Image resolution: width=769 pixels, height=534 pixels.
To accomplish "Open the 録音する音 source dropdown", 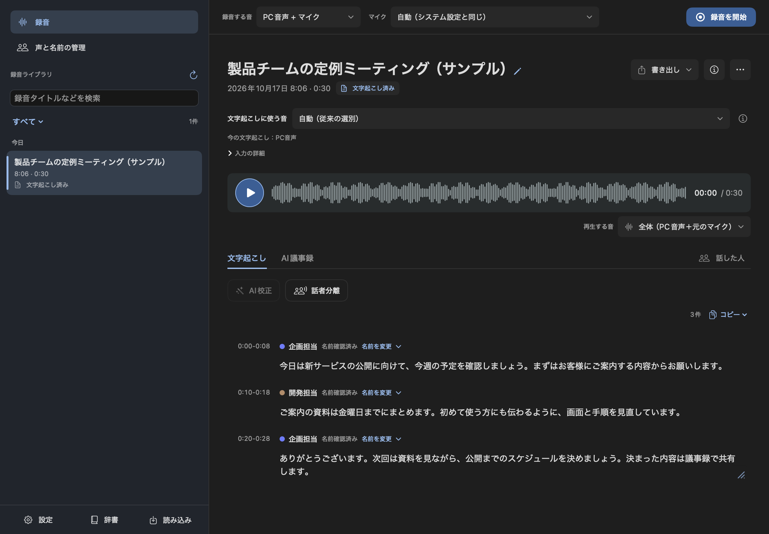I will (x=308, y=17).
